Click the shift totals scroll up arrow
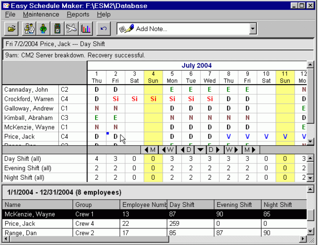Image resolution: width=318 pixels, height=245 pixels. [310, 158]
